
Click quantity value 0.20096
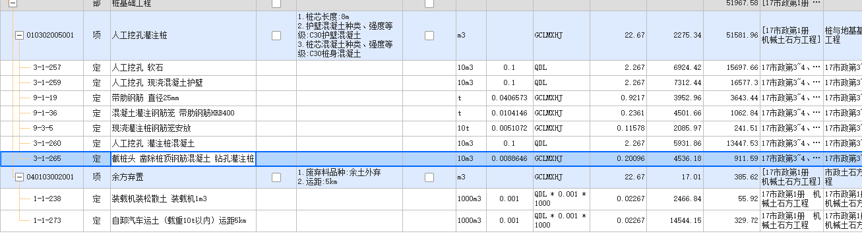point(632,159)
